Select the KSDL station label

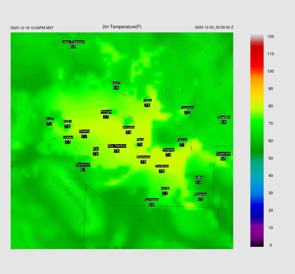(147, 100)
